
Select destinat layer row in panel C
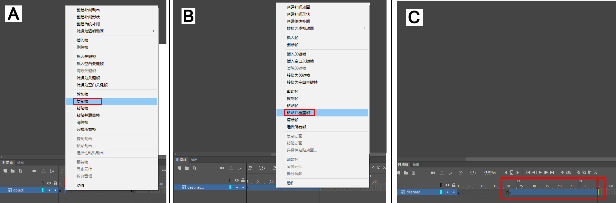point(427,192)
